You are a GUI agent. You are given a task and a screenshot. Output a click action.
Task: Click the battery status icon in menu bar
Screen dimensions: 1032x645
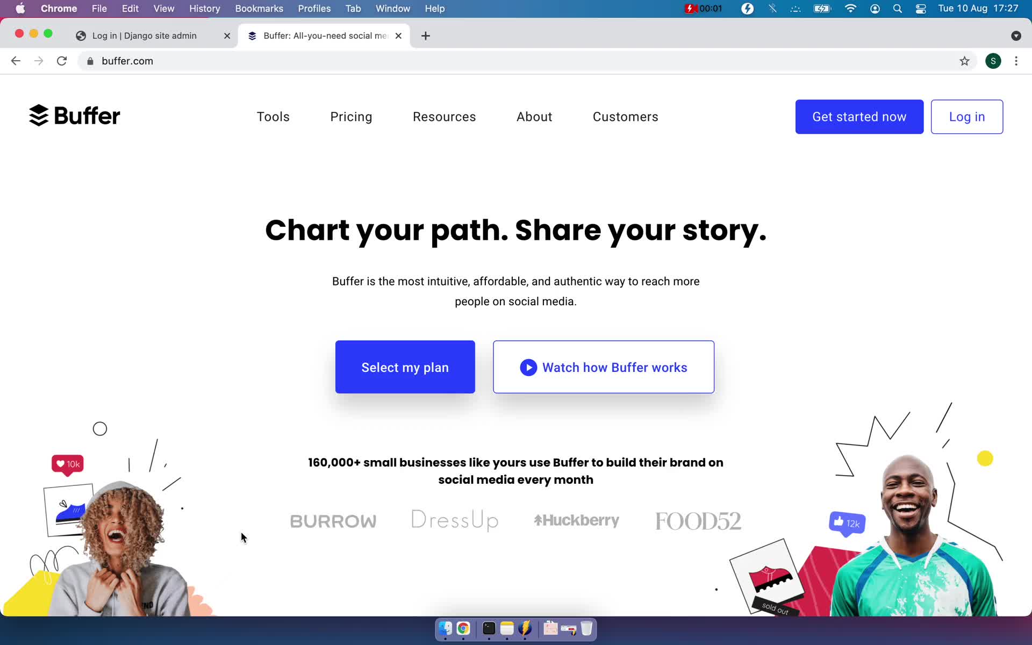822,8
